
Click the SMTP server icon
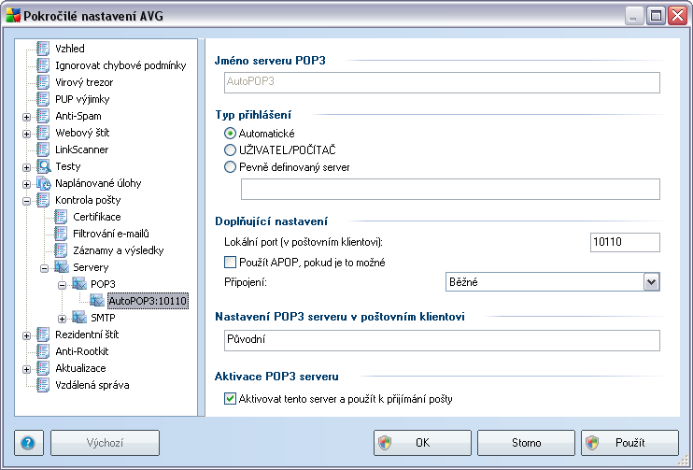[79, 318]
